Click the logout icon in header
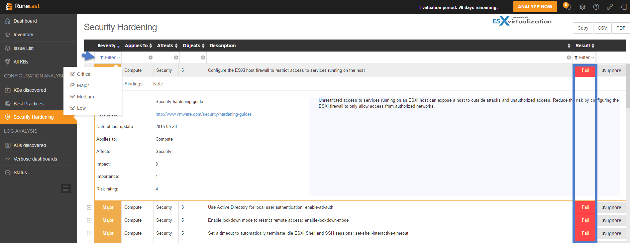This screenshot has width=630, height=243. pyautogui.click(x=624, y=7)
